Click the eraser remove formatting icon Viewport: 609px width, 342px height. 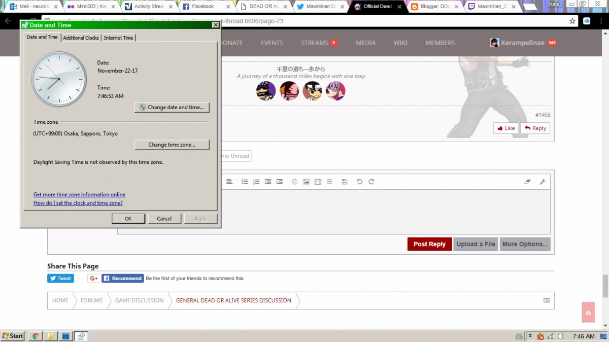[x=527, y=182]
